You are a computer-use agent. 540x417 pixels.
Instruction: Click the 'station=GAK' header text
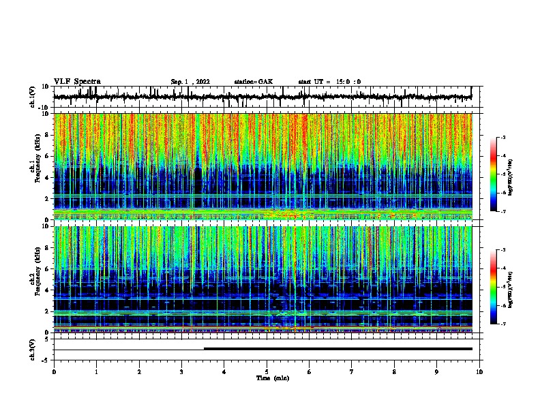click(254, 82)
